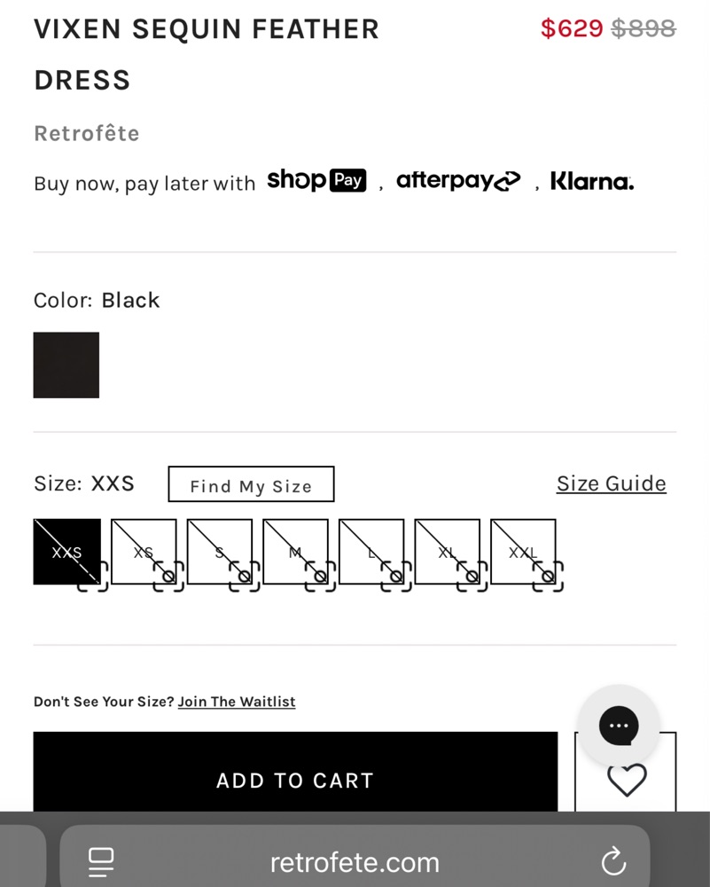
Task: Open the chat bubble widget
Action: tap(619, 726)
